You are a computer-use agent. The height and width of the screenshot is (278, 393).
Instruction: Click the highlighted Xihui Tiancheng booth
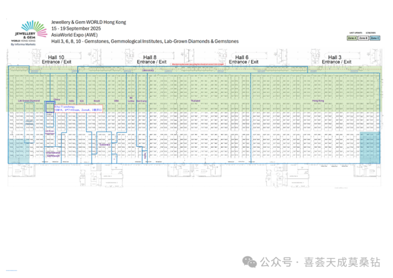[x=50, y=107]
